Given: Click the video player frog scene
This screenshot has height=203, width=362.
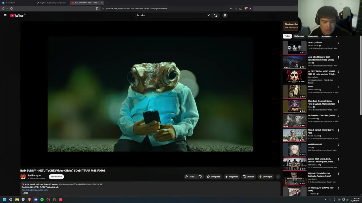Looking at the screenshot, I should click(150, 94).
